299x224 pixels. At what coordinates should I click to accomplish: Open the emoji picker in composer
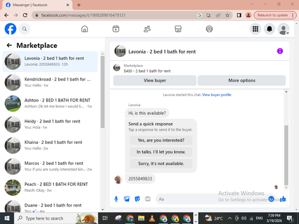(x=271, y=199)
